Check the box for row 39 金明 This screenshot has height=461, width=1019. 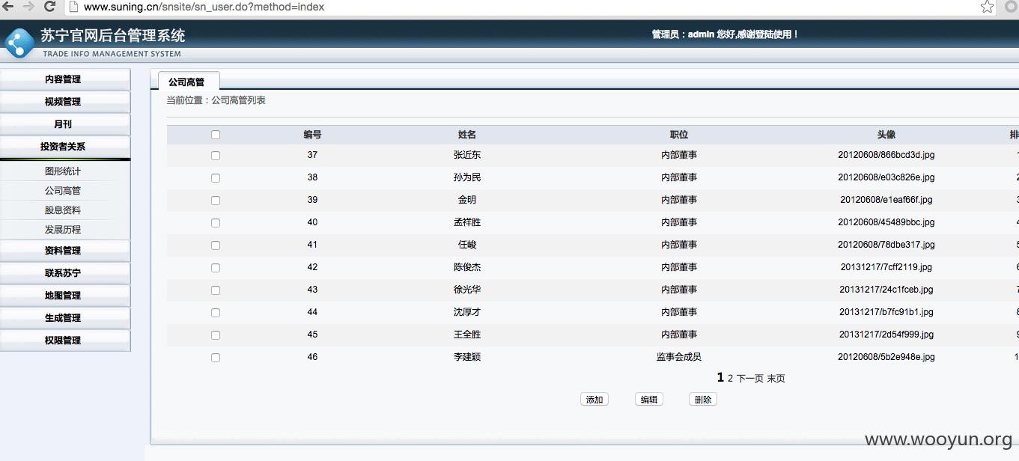[x=216, y=201]
